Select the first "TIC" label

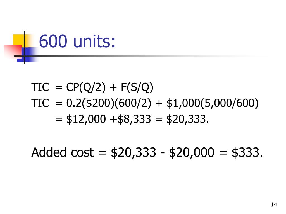click(40, 87)
